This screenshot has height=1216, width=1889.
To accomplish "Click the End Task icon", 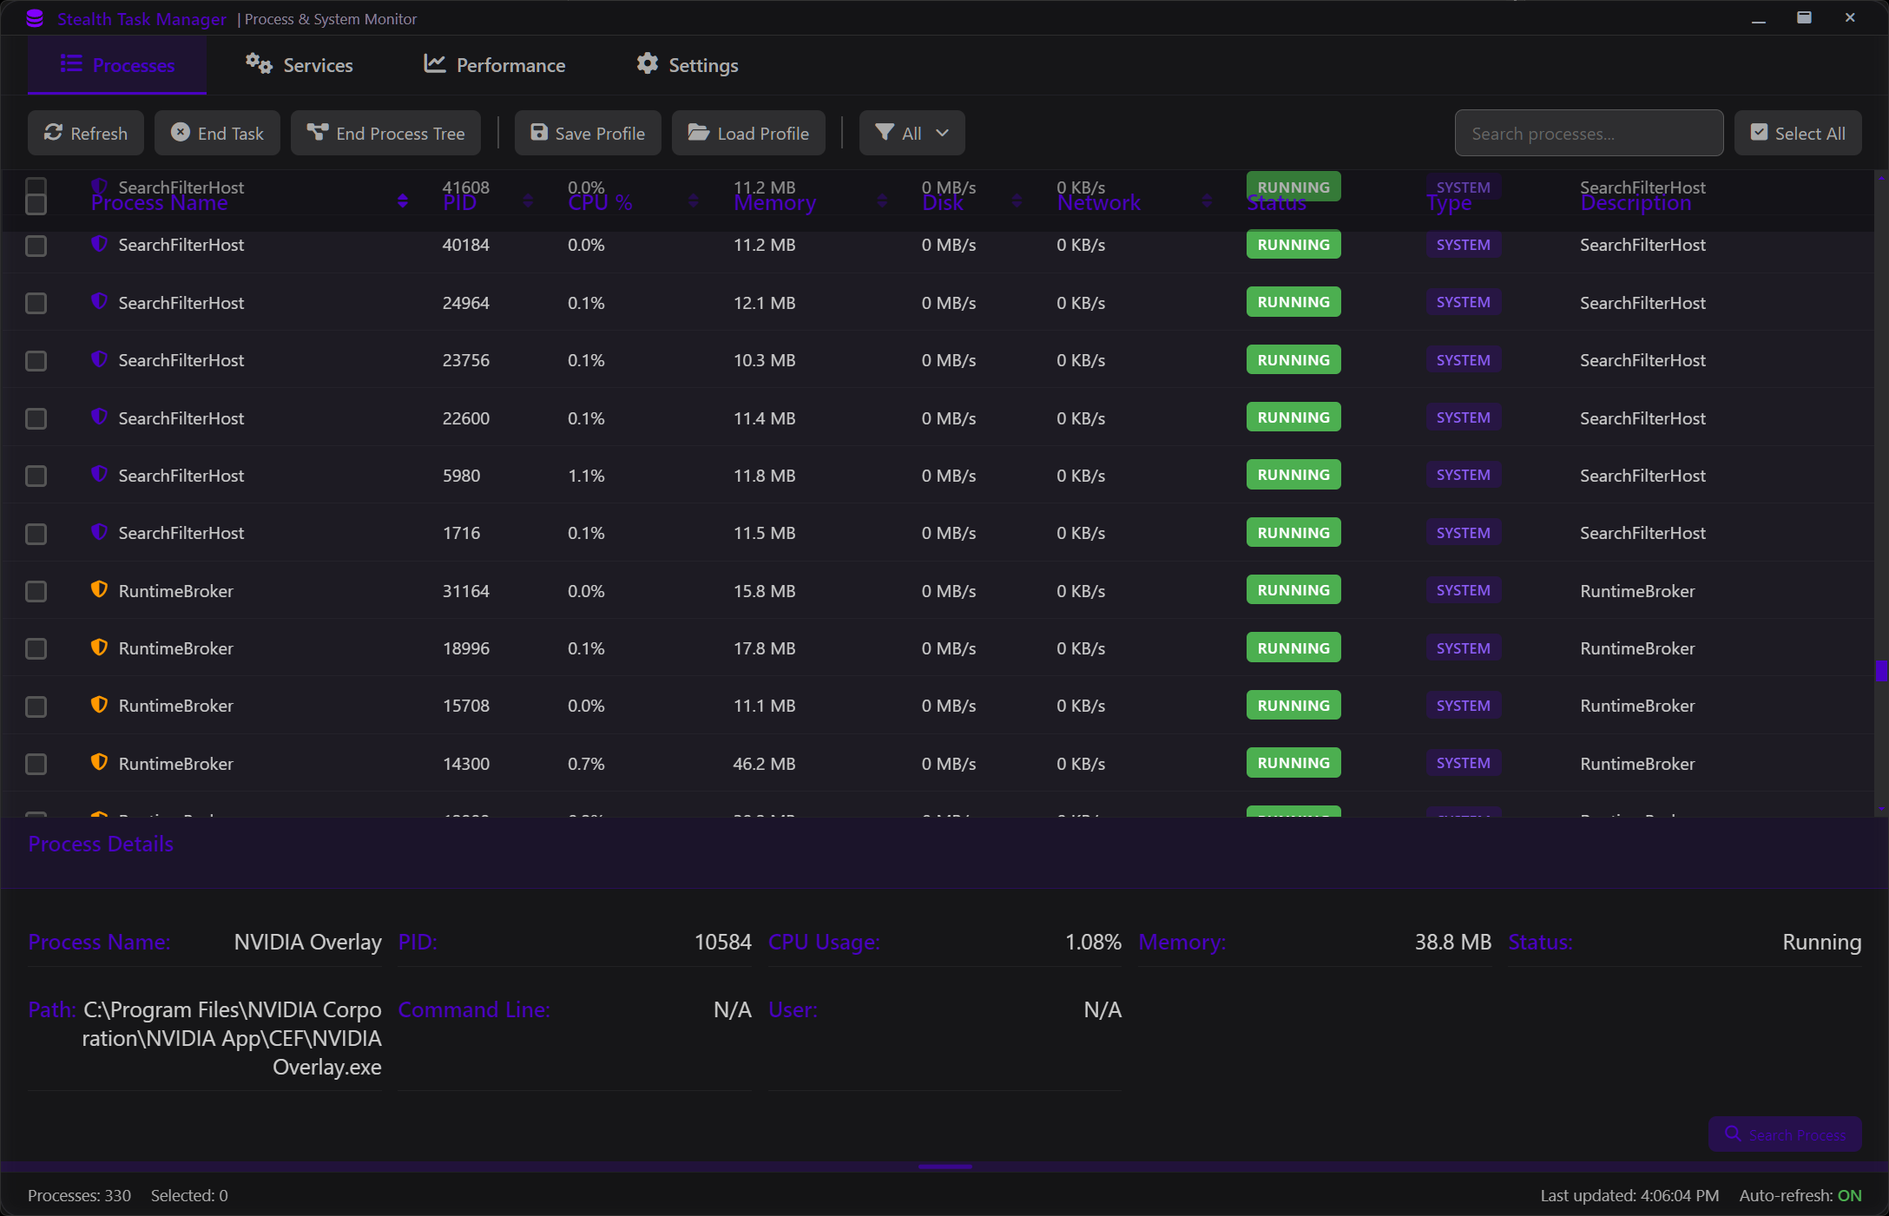I will [180, 132].
